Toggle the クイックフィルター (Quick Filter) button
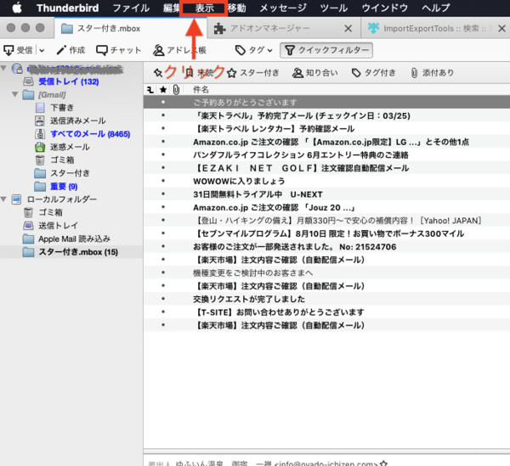 [326, 50]
